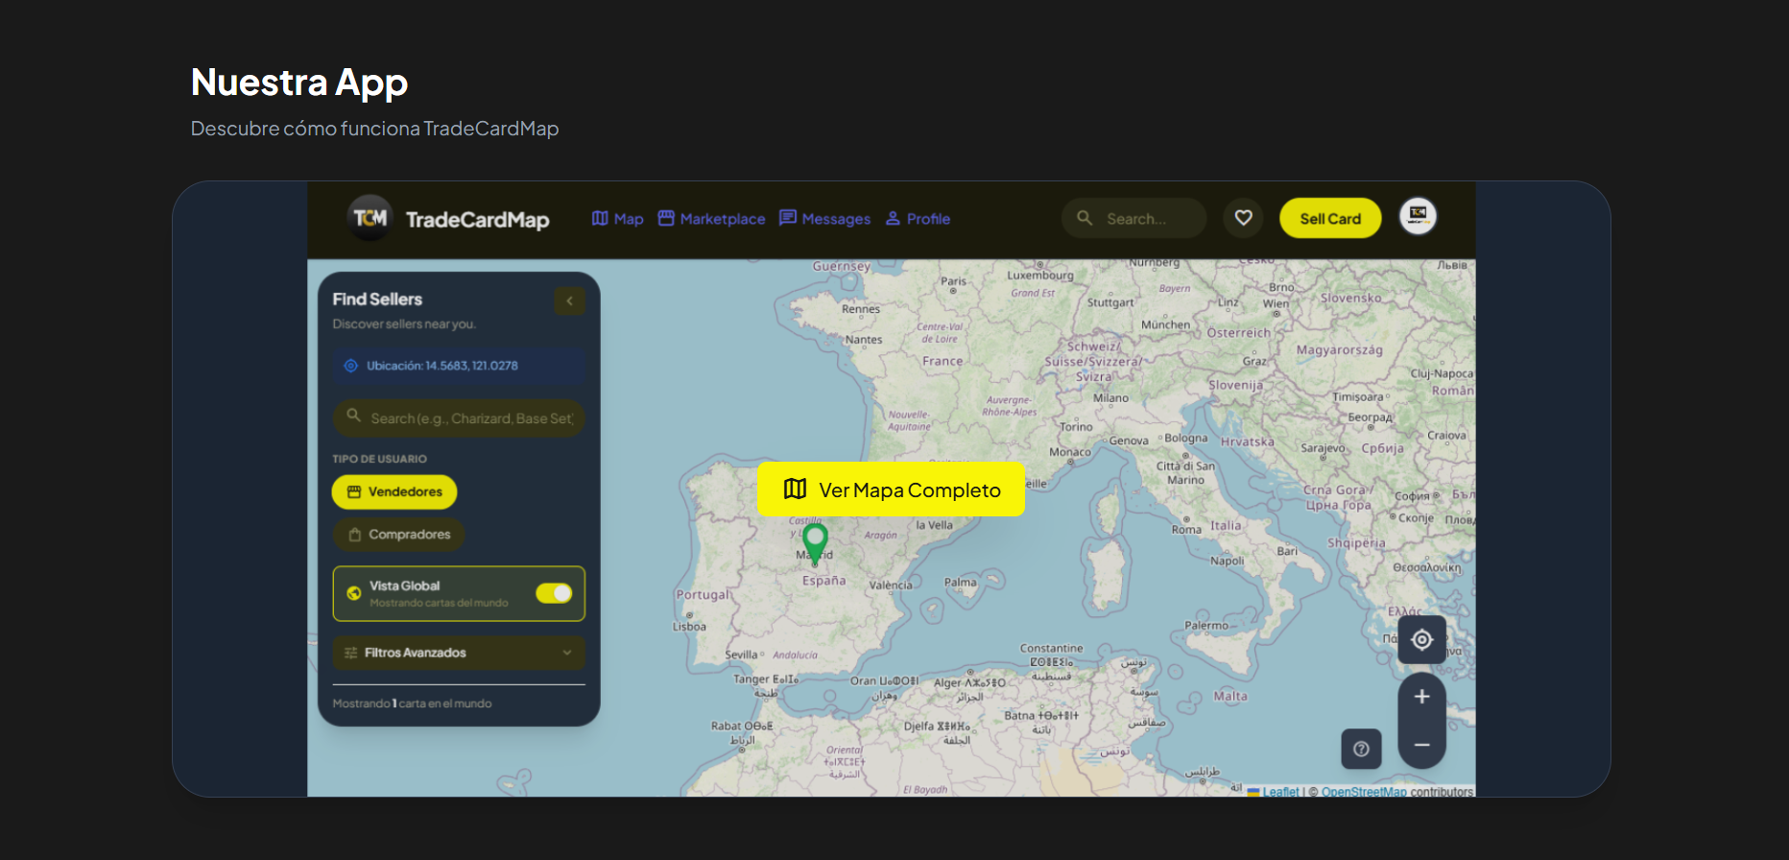Viewport: 1789px width, 860px height.
Task: Center map on my location
Action: click(1421, 639)
